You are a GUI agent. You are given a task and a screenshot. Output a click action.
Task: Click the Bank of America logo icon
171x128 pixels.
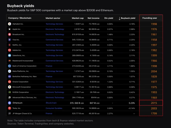10,66
